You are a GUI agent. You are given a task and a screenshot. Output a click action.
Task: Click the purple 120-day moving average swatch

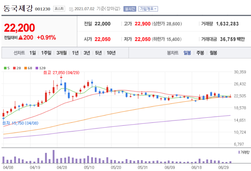[x=37, y=68]
